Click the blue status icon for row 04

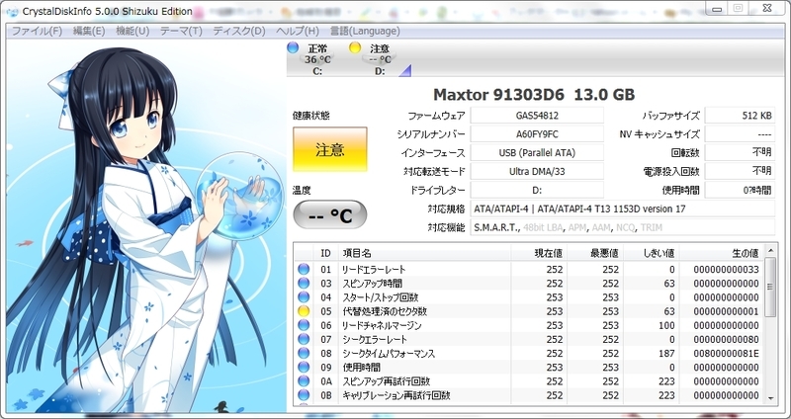pyautogui.click(x=304, y=297)
